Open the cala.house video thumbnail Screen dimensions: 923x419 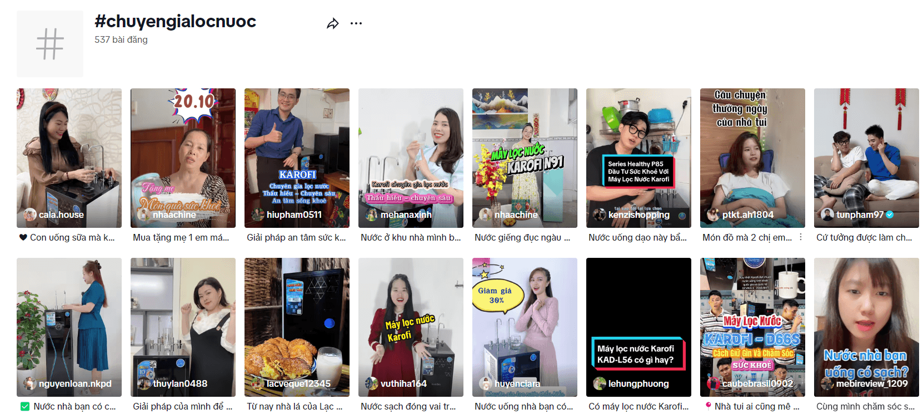(69, 158)
